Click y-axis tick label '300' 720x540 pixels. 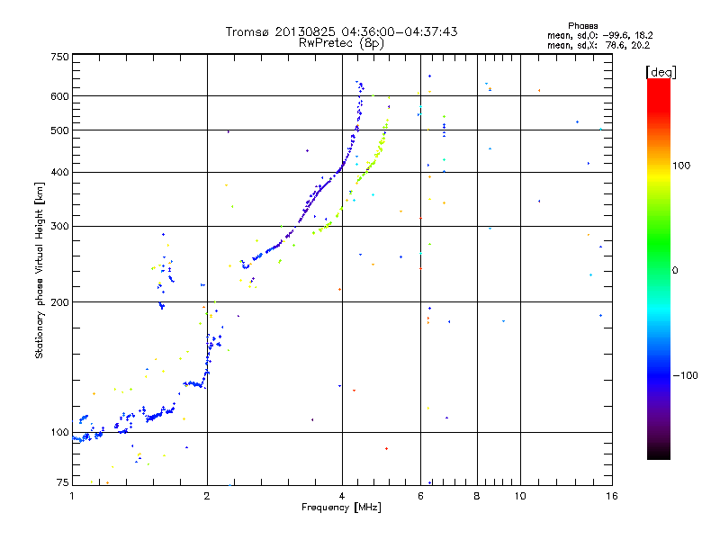point(59,226)
